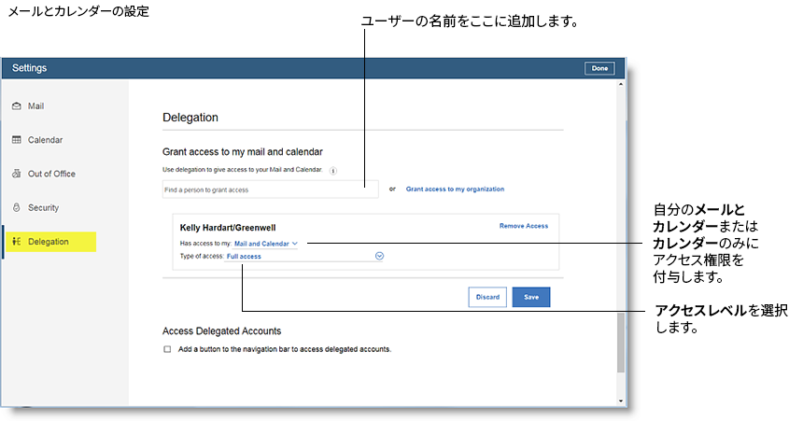This screenshot has height=421, width=803.
Task: Open the Security settings section
Action: pyautogui.click(x=43, y=207)
